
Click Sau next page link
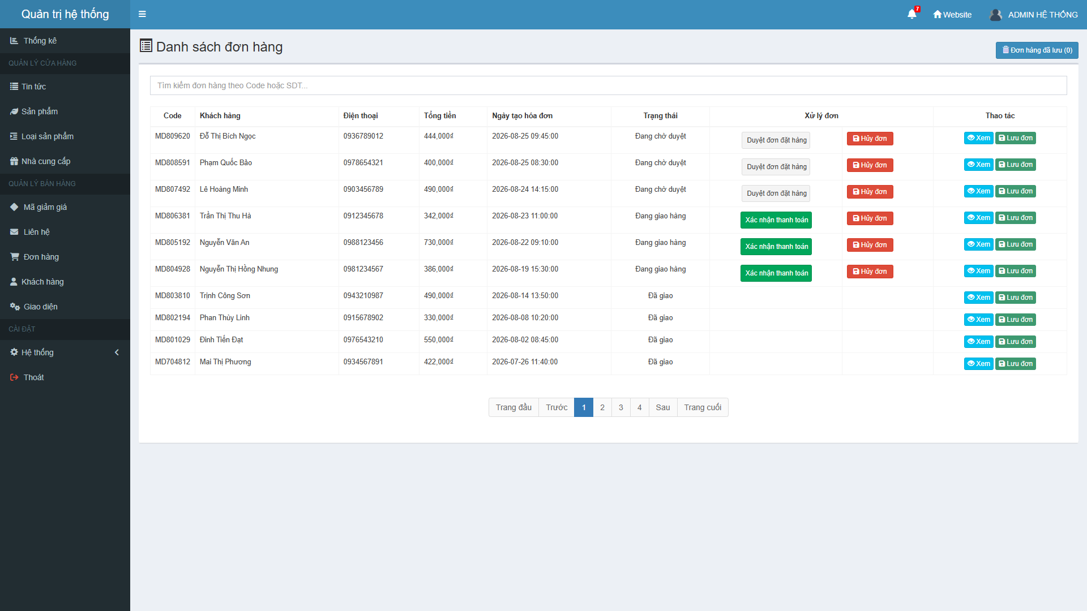pyautogui.click(x=662, y=407)
